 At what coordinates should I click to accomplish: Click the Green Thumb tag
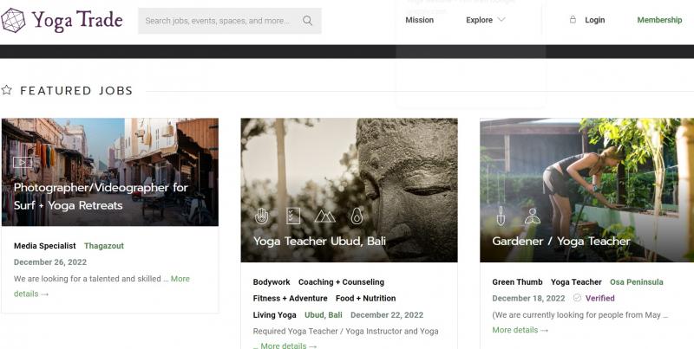pos(517,281)
